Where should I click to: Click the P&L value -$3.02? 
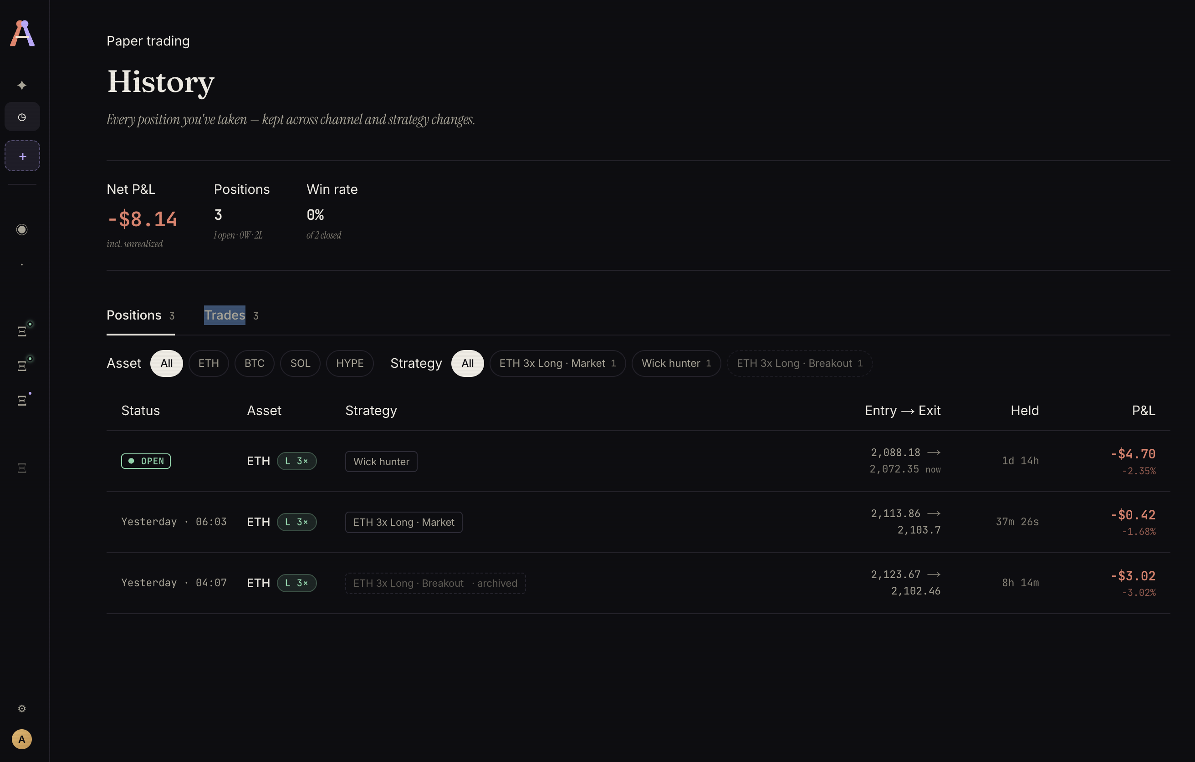click(1133, 576)
